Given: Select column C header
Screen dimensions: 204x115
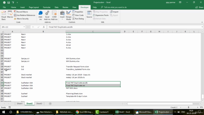Looking at the screenshot, I should coord(93,32).
